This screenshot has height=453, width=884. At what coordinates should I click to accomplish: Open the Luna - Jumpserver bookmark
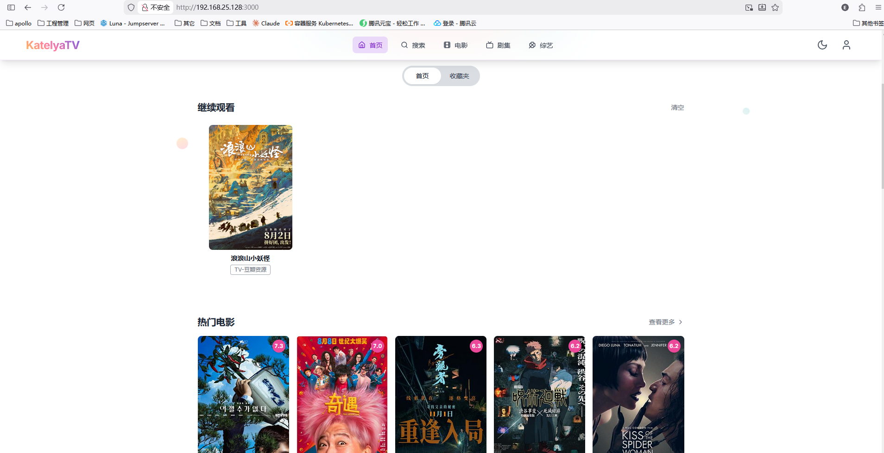tap(133, 23)
